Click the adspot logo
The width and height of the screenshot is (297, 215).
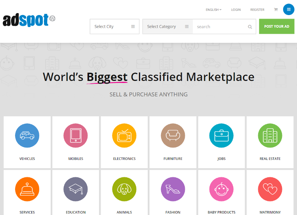click(29, 20)
